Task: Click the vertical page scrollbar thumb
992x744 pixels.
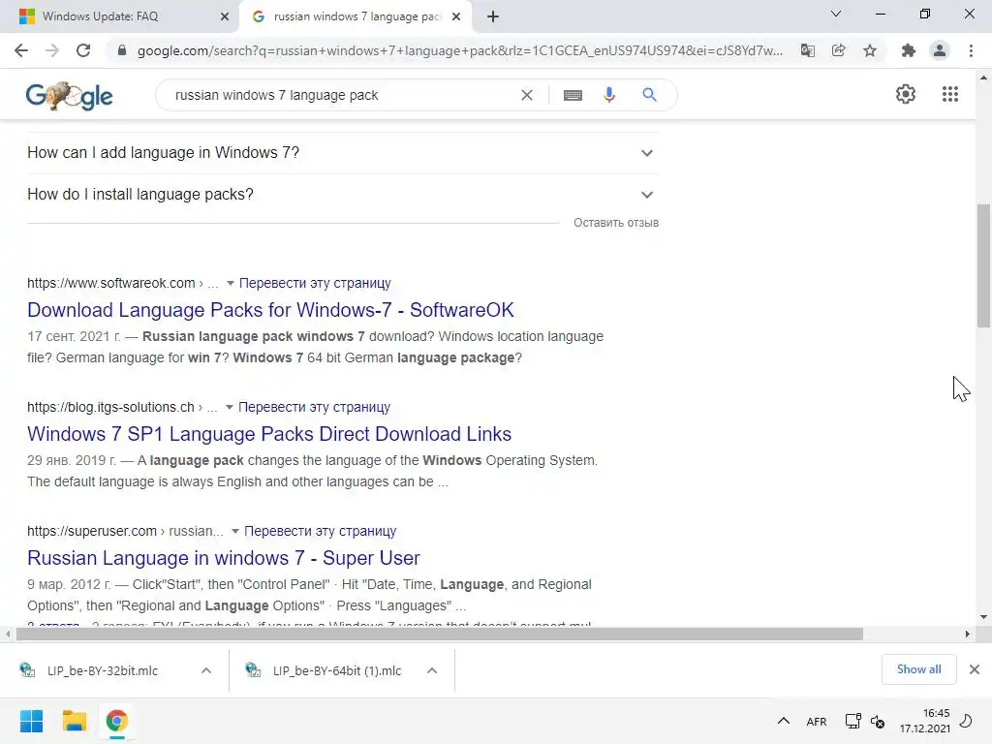Action: (983, 265)
